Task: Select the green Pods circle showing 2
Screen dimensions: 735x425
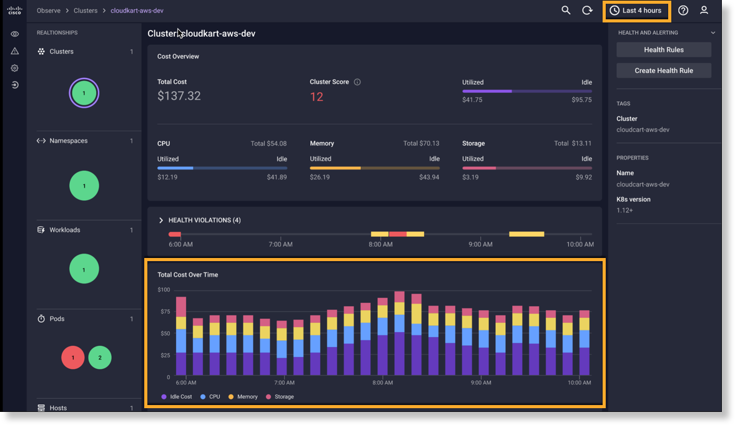Action: (100, 358)
